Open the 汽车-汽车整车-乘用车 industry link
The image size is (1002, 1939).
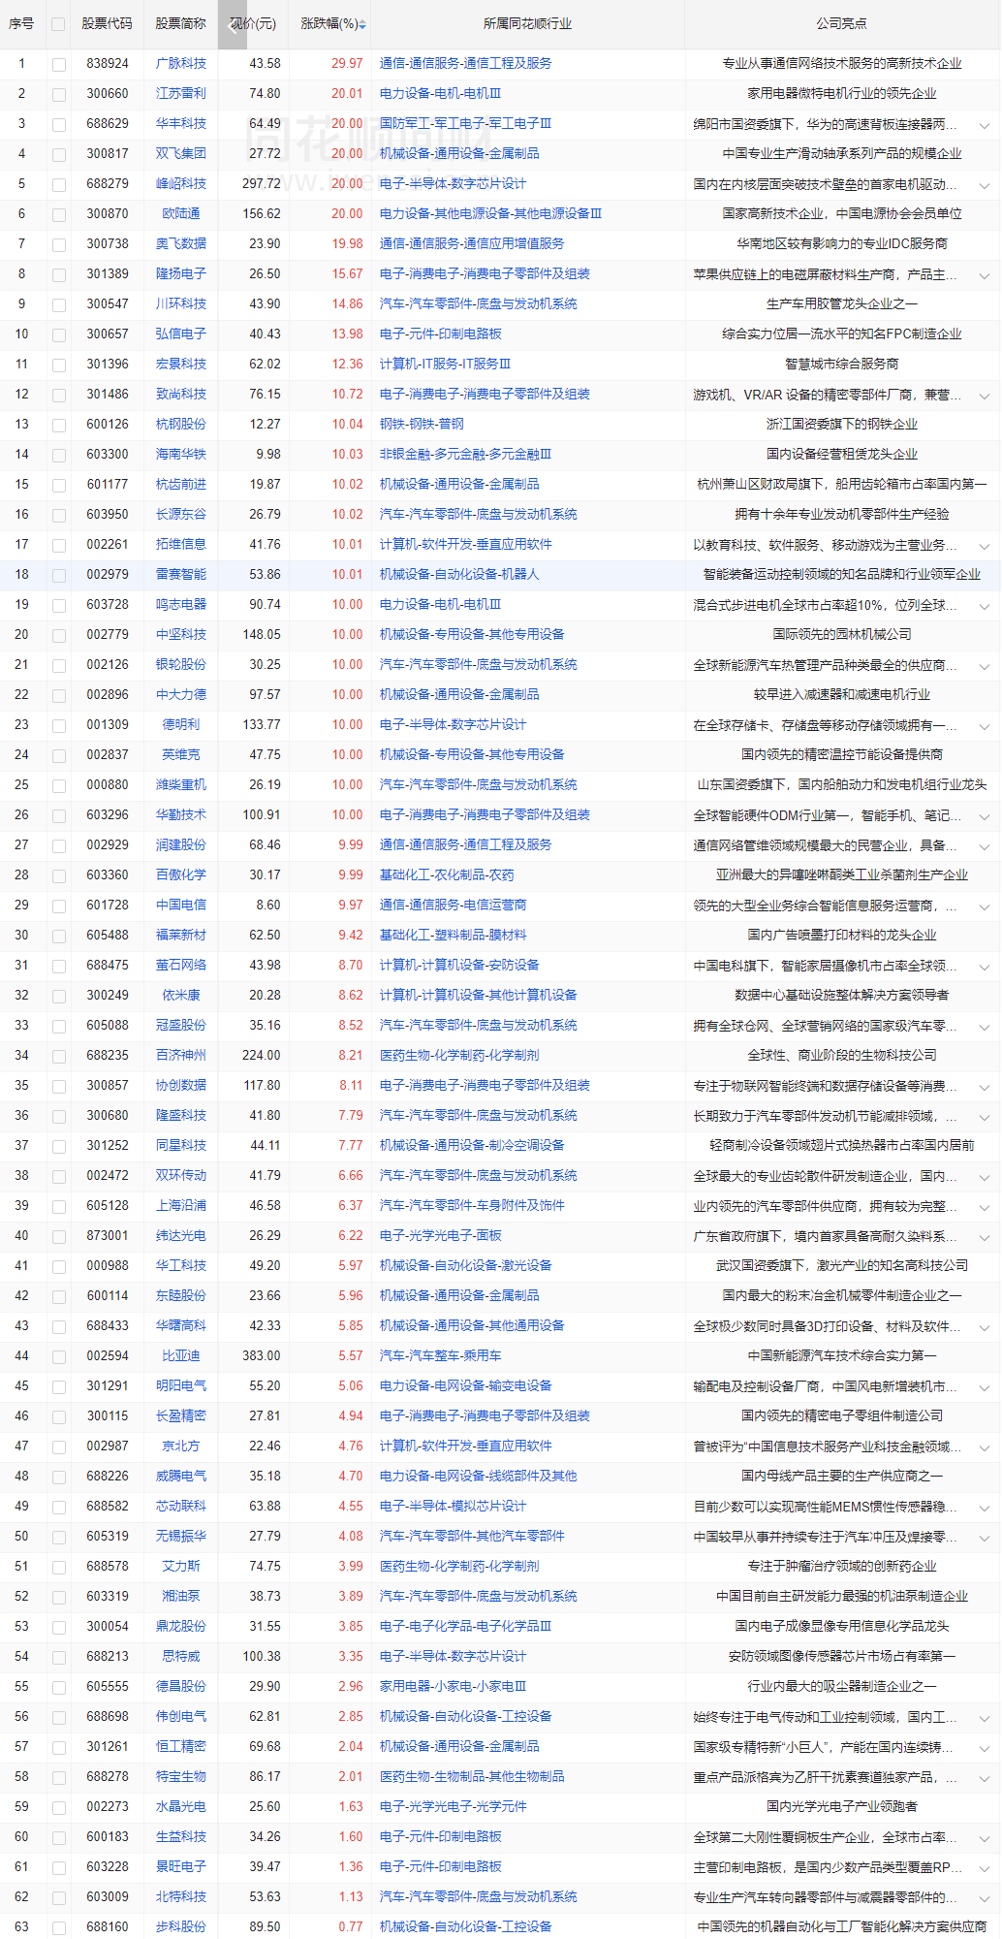[440, 1355]
